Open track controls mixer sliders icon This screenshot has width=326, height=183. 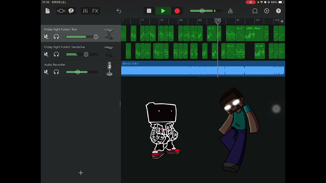click(85, 11)
